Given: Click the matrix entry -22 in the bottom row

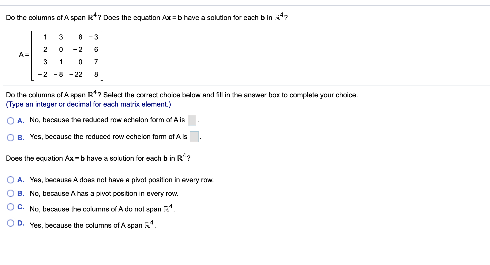Looking at the screenshot, I should click(x=76, y=75).
